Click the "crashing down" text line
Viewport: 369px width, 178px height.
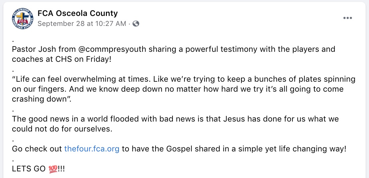tap(41, 99)
